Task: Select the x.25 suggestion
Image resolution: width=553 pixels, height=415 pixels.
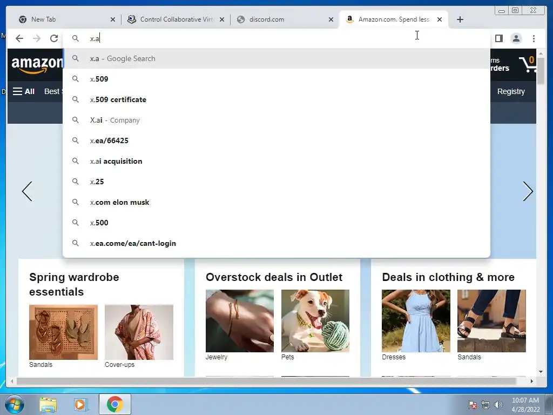Action: 276,182
